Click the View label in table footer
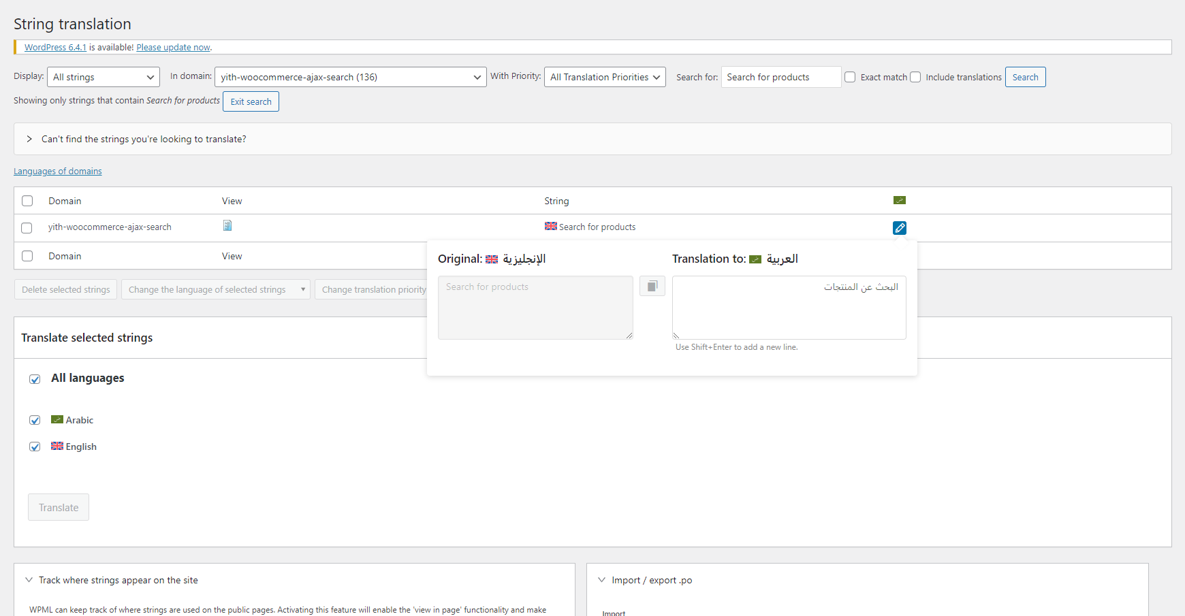 [232, 256]
